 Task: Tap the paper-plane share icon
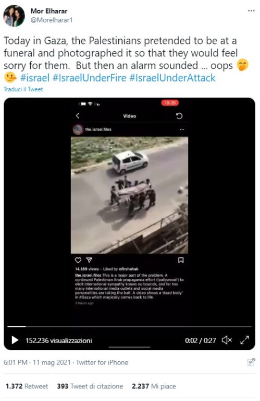(x=89, y=260)
